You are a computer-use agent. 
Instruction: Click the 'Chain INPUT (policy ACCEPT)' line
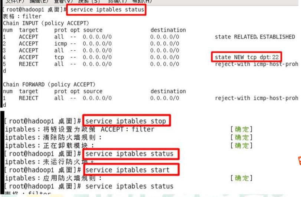pyautogui.click(x=46, y=23)
